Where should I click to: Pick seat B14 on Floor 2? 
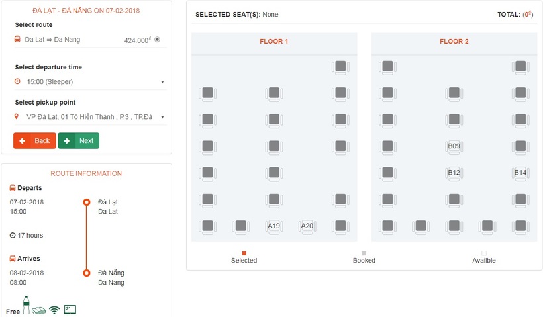coord(520,173)
